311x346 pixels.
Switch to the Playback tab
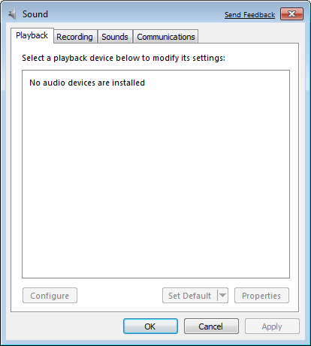coord(32,35)
